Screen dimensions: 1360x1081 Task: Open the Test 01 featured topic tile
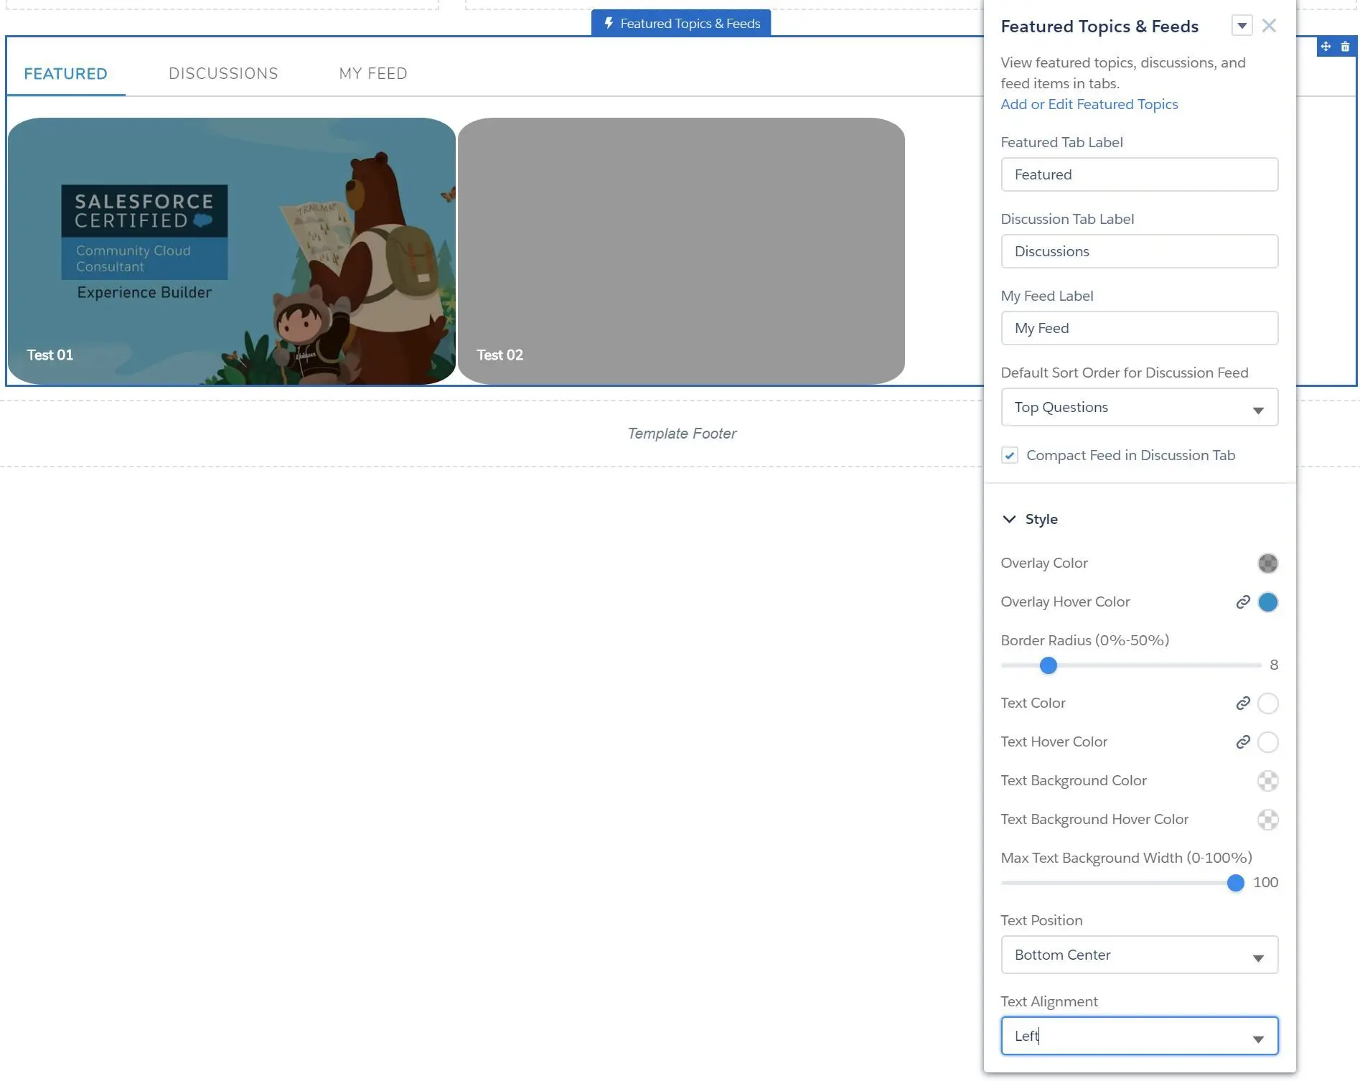231,251
